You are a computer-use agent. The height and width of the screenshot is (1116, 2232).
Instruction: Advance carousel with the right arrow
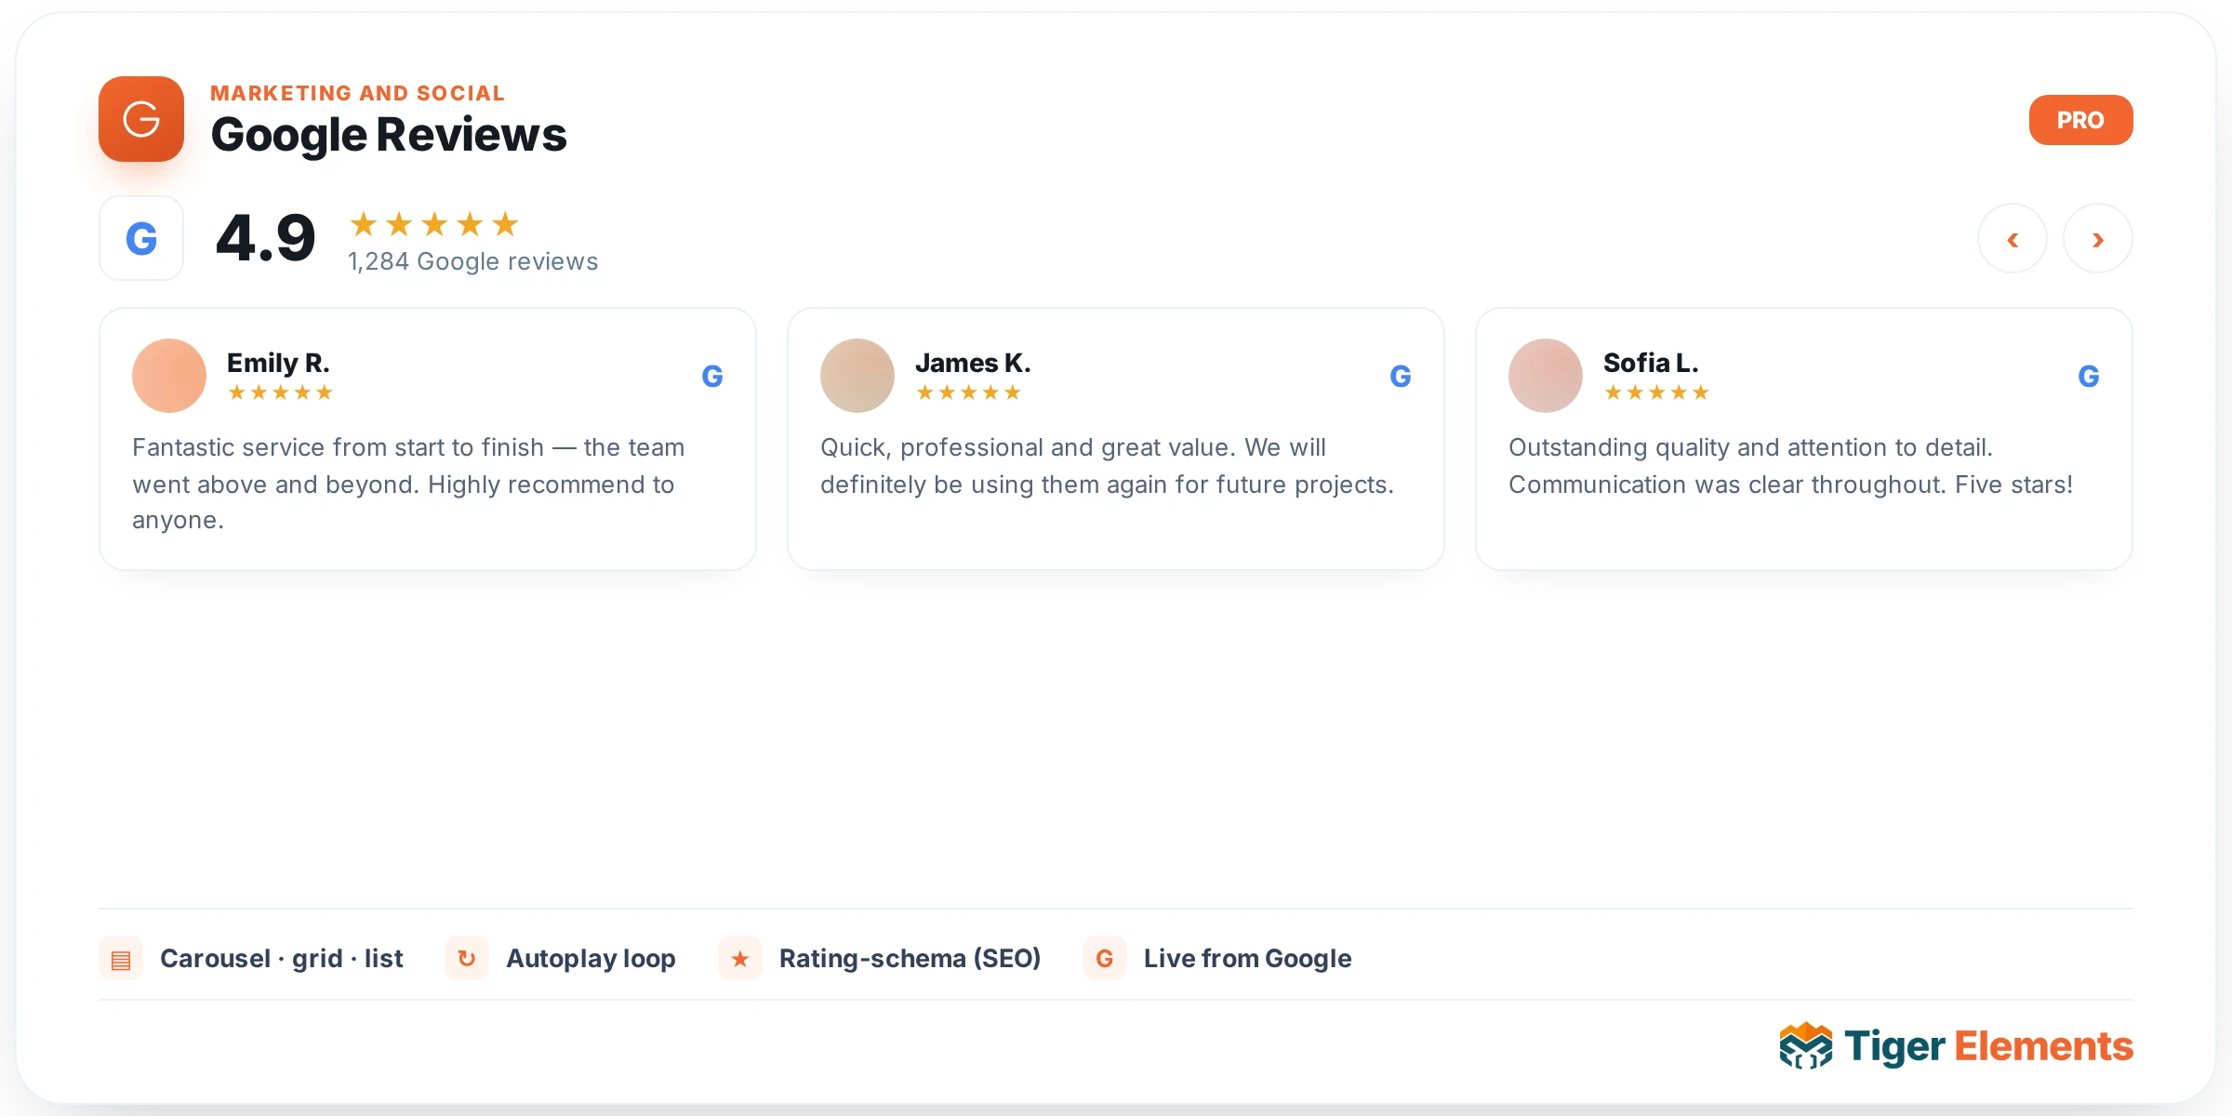pos(2098,239)
